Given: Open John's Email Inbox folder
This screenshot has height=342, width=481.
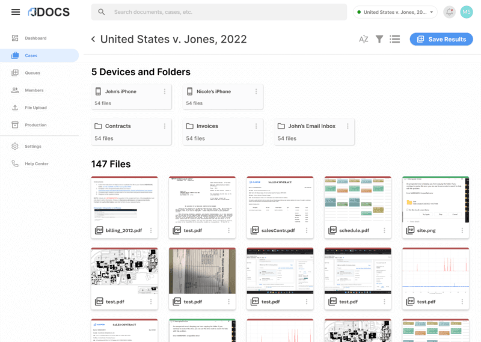Looking at the screenshot, I should pos(314,132).
